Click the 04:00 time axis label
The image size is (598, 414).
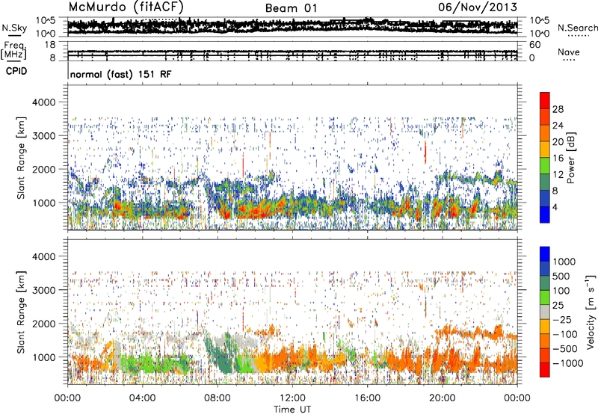pos(142,398)
